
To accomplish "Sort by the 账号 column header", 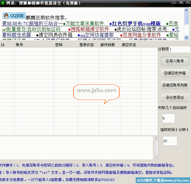I will (34, 45).
